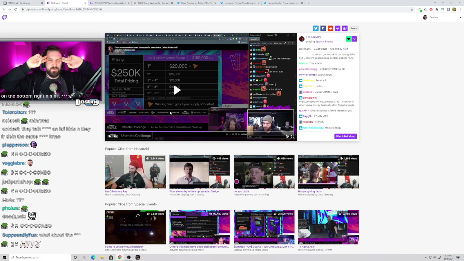Open HasanAbi channel name link
This screenshot has height=261, width=464.
[x=313, y=37]
